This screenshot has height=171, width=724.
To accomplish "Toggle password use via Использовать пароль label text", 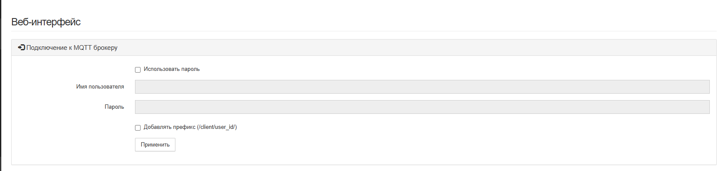I will point(172,69).
